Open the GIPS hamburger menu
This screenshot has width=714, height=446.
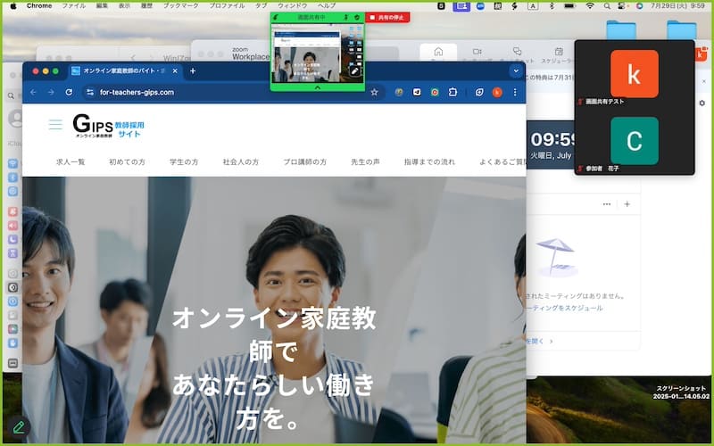click(x=55, y=125)
